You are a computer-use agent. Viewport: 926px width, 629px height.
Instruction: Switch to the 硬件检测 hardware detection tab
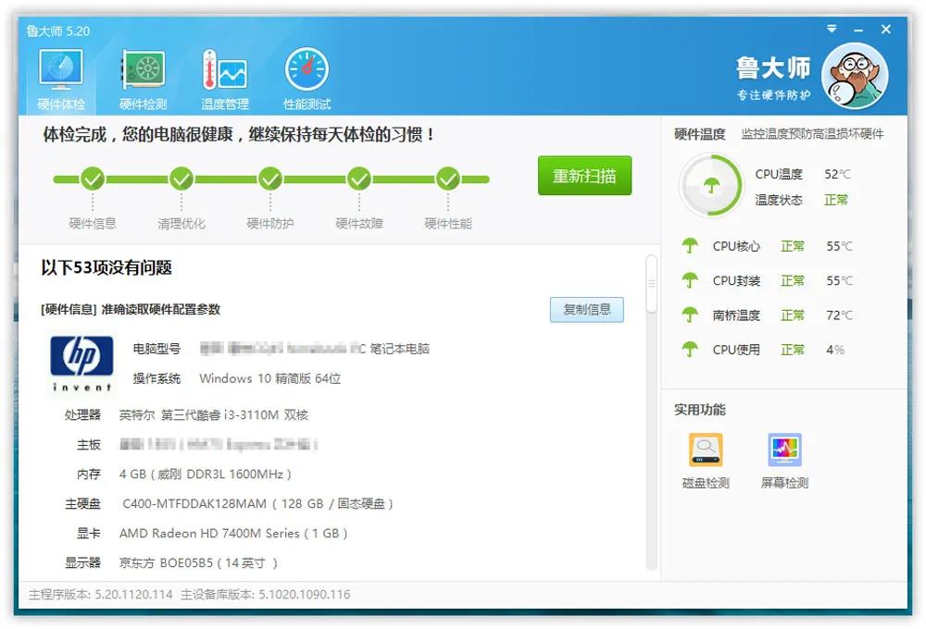(143, 80)
